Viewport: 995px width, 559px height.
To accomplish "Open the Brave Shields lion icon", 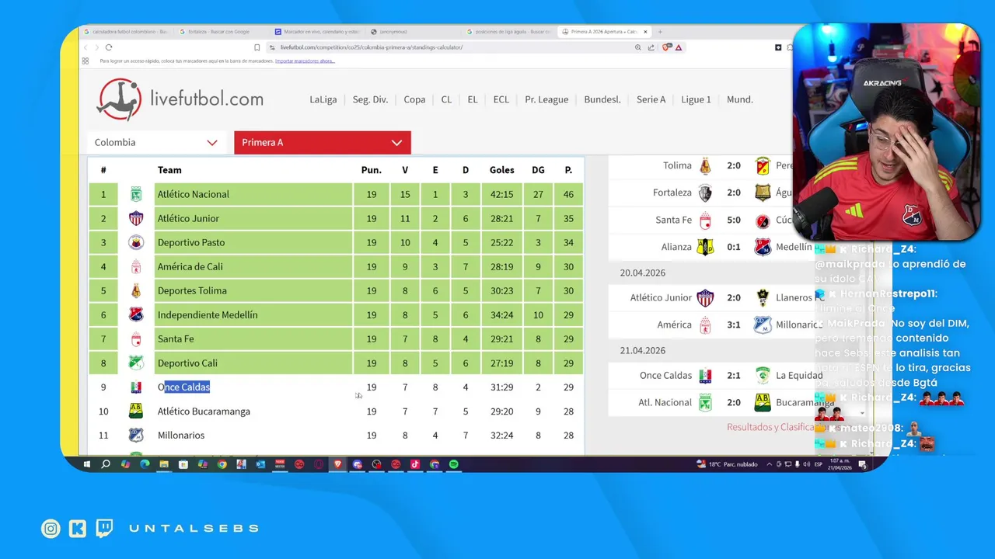I will 667,47.
